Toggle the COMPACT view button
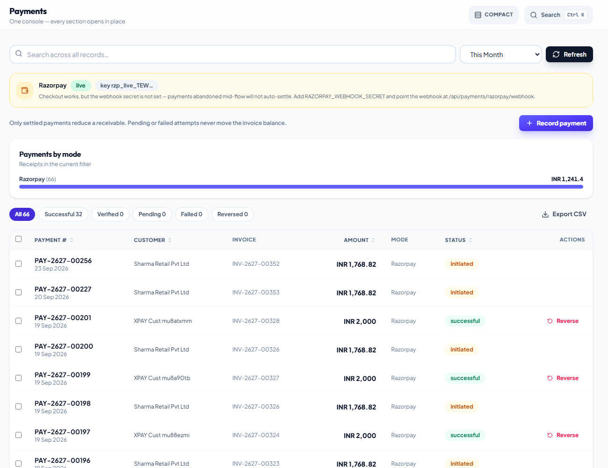The height and width of the screenshot is (468, 608). point(493,15)
